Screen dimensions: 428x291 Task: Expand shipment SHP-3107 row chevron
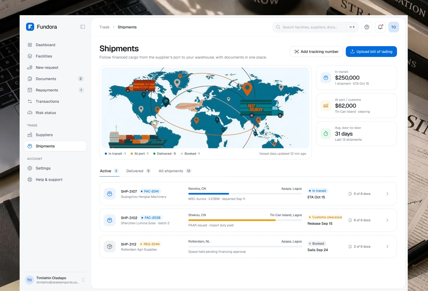click(x=387, y=194)
